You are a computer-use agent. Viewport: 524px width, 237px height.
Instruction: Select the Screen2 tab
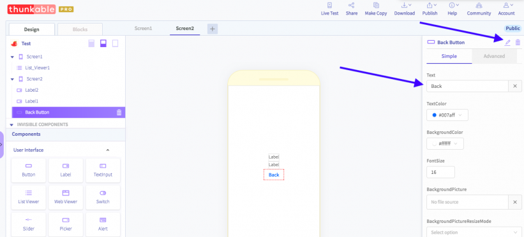pos(185,29)
